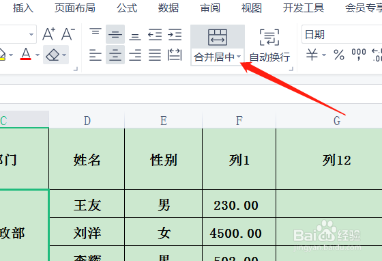The height and width of the screenshot is (261, 382).
Task: Apply the ￥ currency format
Action: point(312,55)
